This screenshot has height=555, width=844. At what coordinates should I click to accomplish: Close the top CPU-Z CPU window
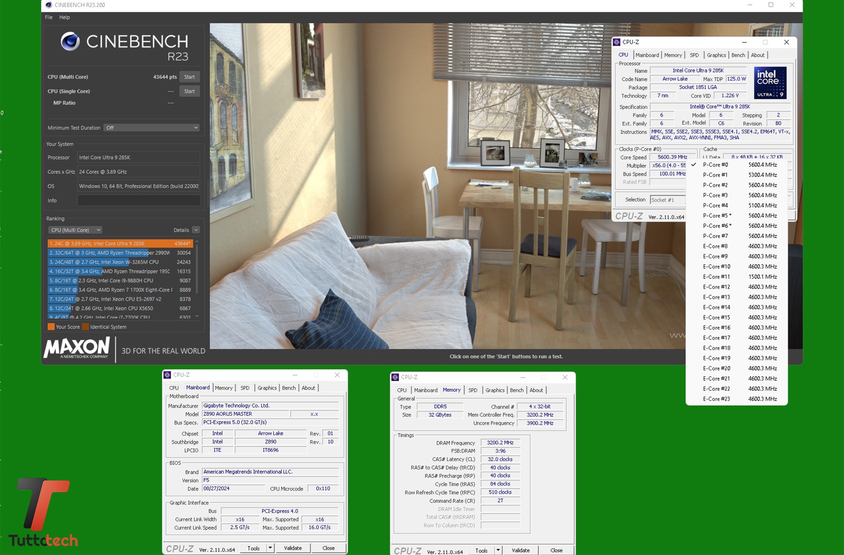786,42
